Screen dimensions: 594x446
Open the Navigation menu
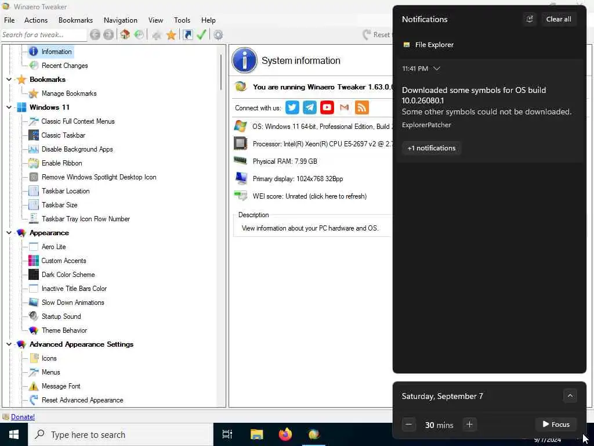pos(121,20)
